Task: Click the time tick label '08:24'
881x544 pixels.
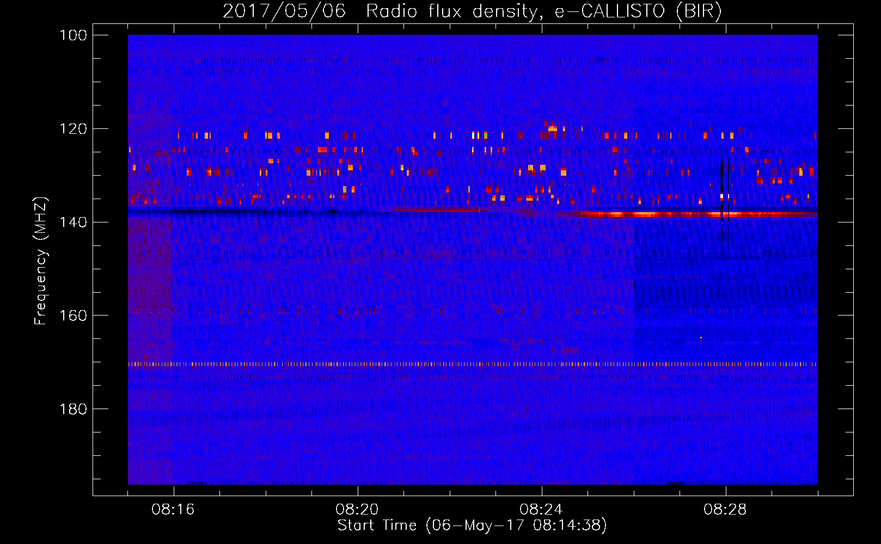Action: coord(541,510)
